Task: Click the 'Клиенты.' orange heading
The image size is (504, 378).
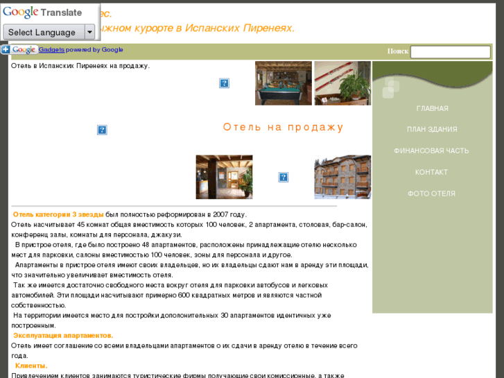Action: pos(31,366)
